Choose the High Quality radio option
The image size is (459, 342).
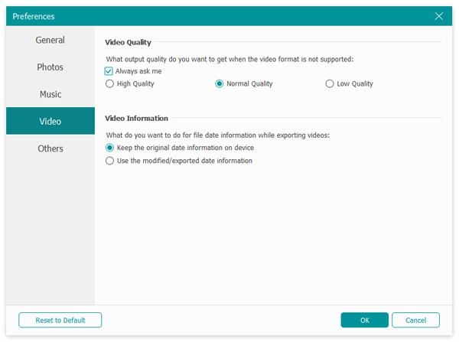109,84
